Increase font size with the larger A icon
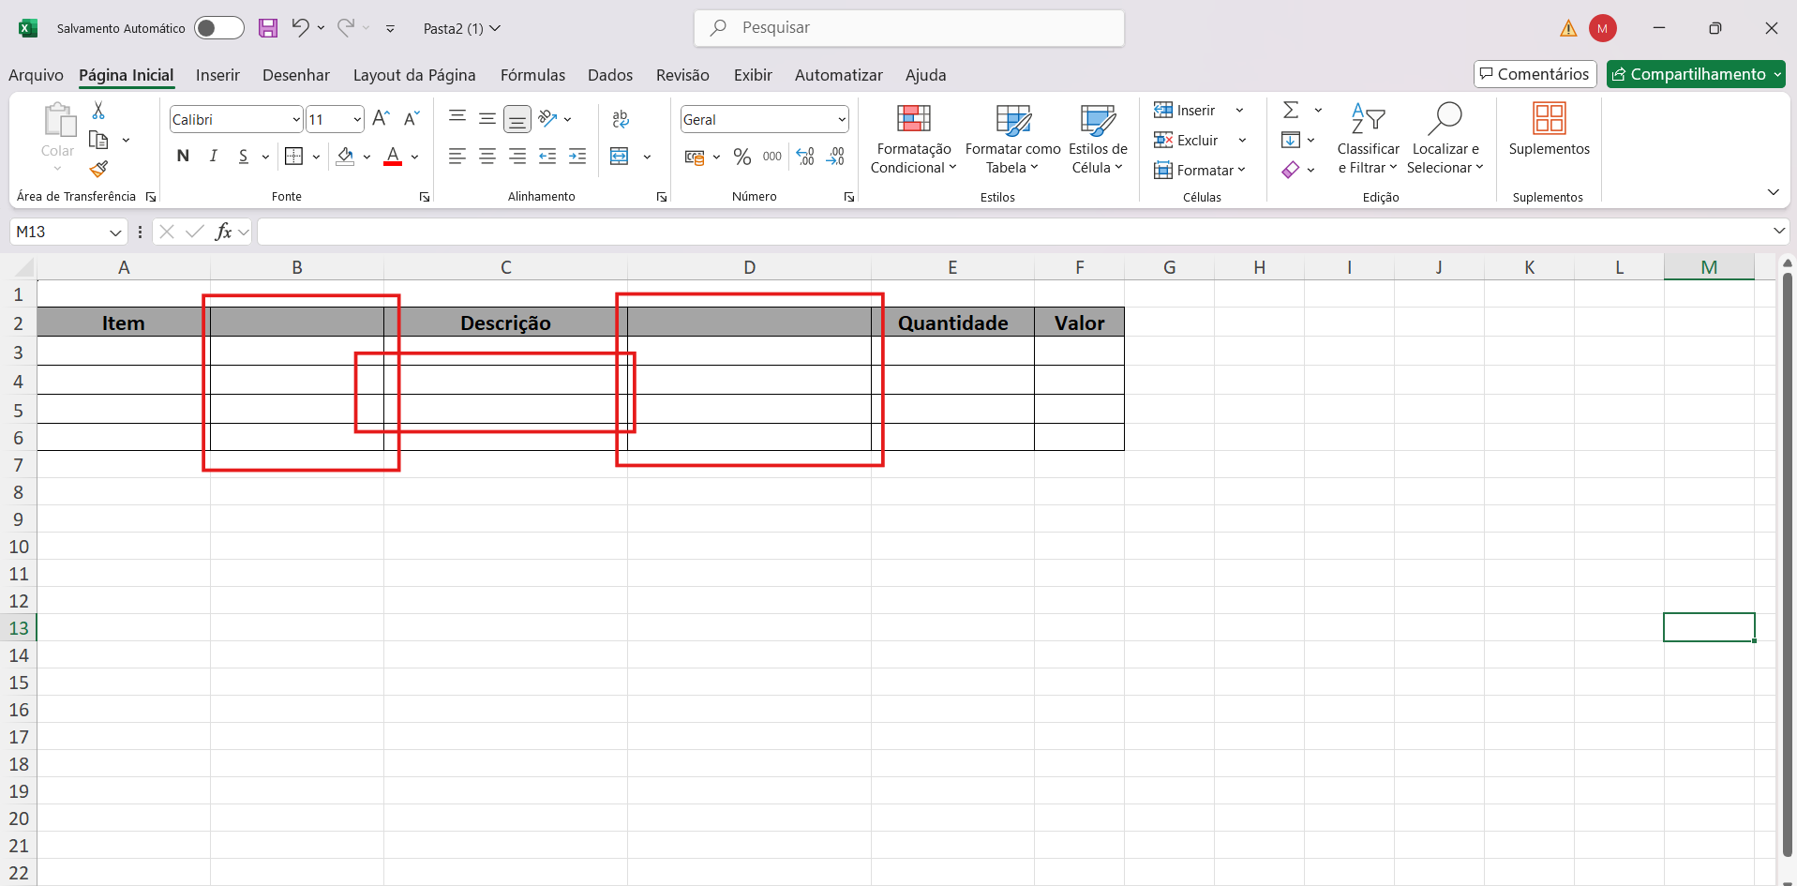This screenshot has width=1797, height=886. click(x=381, y=118)
